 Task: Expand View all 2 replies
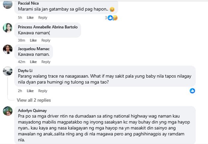coord(34,100)
